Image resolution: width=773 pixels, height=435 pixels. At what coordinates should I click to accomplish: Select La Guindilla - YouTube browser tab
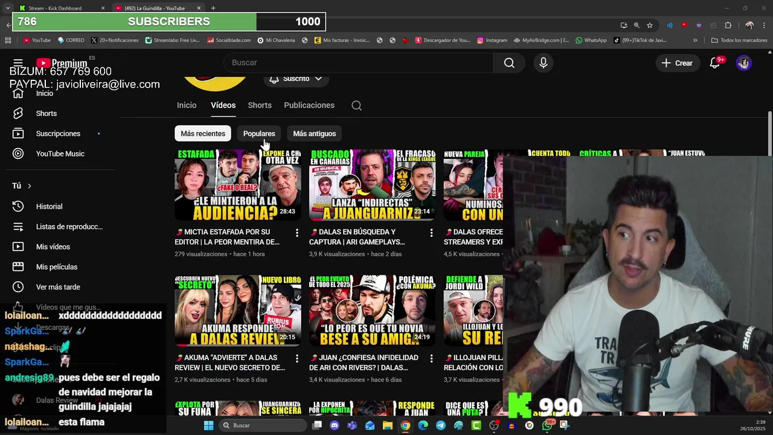[x=158, y=8]
